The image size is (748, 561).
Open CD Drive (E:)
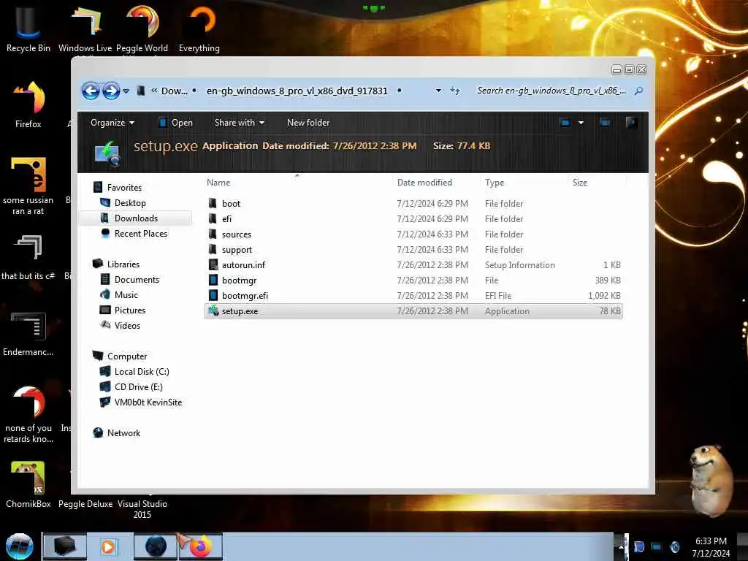pos(138,386)
